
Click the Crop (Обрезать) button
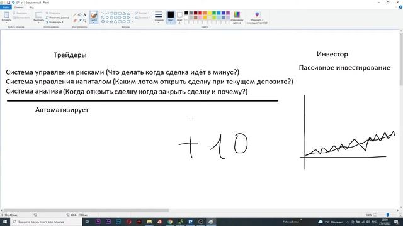point(53,13)
